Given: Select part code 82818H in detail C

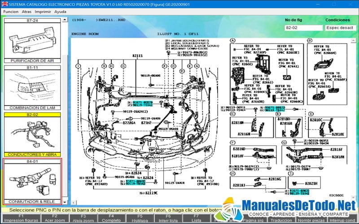Looking at the screenshot, I should [x=237, y=123].
